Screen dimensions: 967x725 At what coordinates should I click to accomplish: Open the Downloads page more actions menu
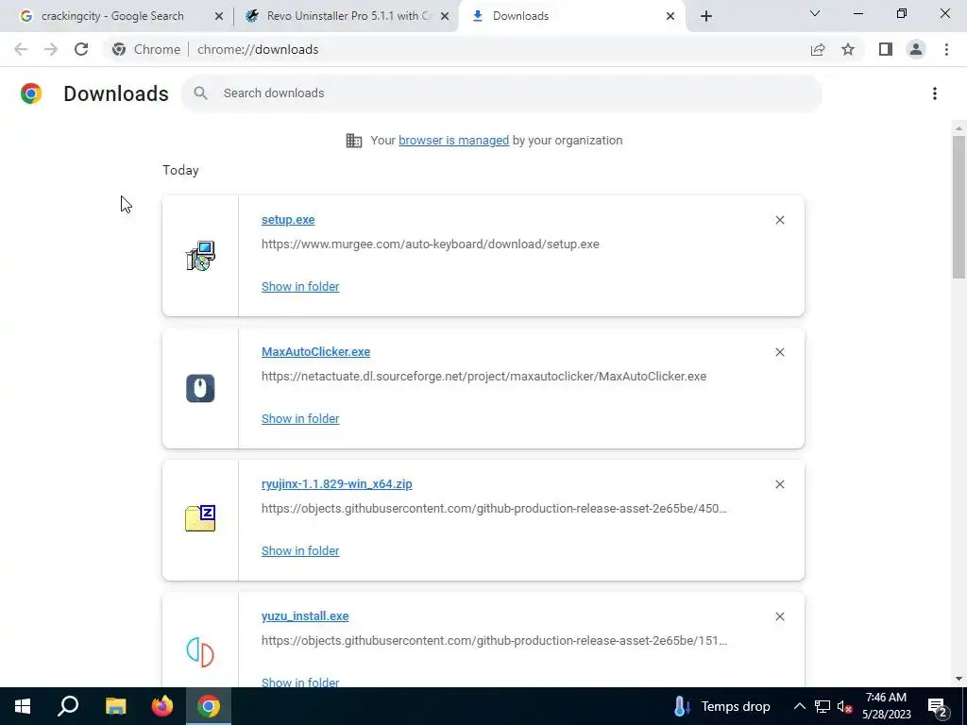pyautogui.click(x=935, y=93)
